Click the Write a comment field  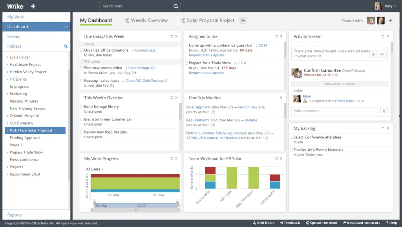[x=334, y=111]
